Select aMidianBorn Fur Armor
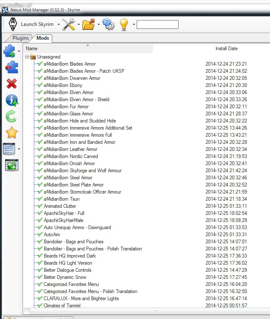This screenshot has width=270, height=319. coord(66,107)
